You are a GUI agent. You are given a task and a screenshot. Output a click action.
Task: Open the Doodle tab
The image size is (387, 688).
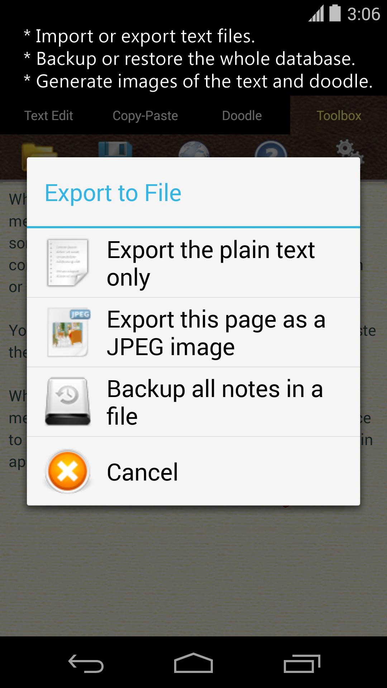(x=242, y=115)
